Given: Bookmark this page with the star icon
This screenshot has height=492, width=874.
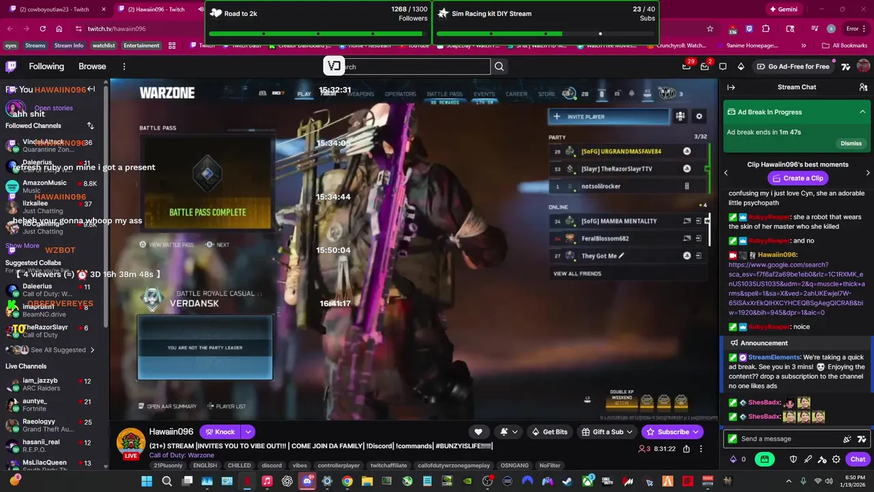Looking at the screenshot, I should tap(710, 29).
